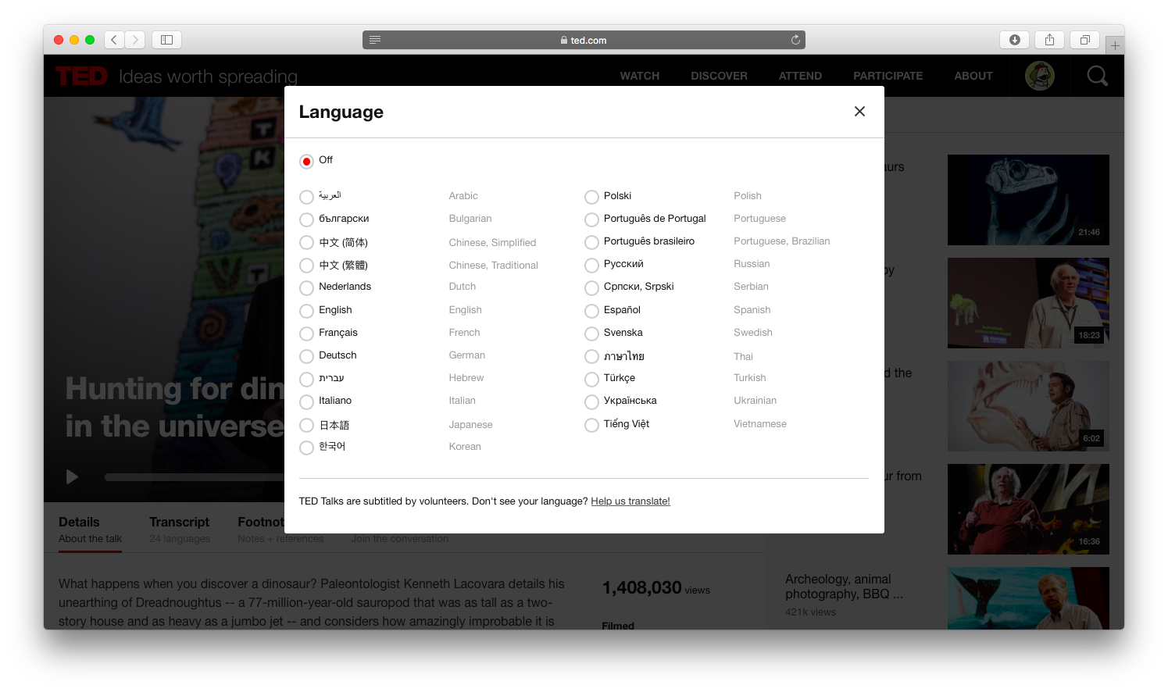
Task: Choose Français subtitles
Action: [x=307, y=334]
